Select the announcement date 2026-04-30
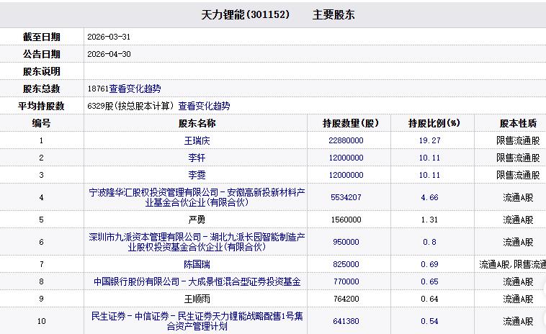The width and height of the screenshot is (546, 334). tap(109, 54)
